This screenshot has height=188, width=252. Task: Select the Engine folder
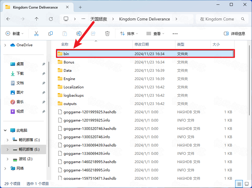pos(145,79)
